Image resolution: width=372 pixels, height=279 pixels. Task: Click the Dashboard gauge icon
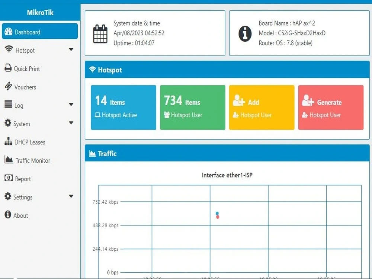point(8,32)
